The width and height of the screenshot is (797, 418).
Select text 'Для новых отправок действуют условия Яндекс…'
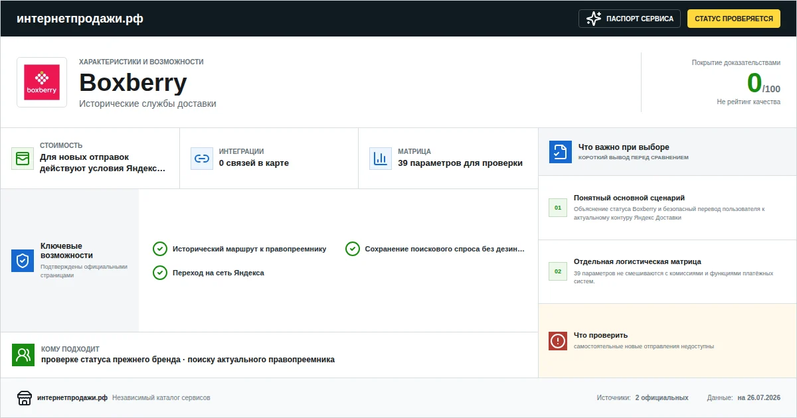pos(102,163)
